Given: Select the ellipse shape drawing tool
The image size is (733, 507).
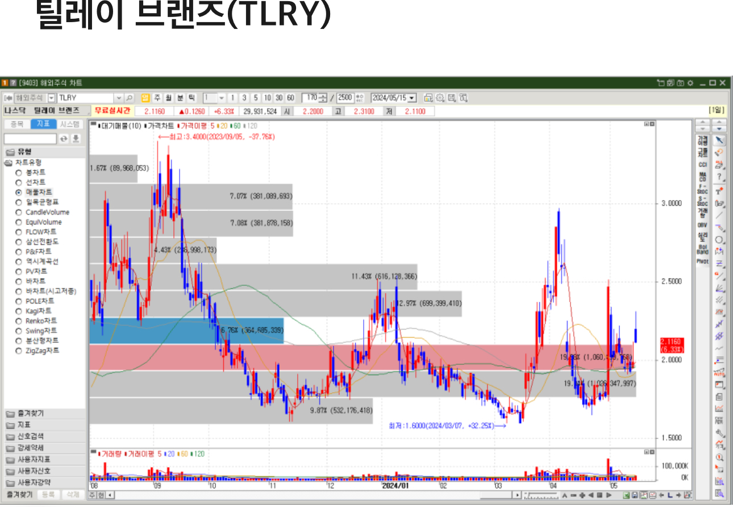Looking at the screenshot, I should tap(719, 239).
